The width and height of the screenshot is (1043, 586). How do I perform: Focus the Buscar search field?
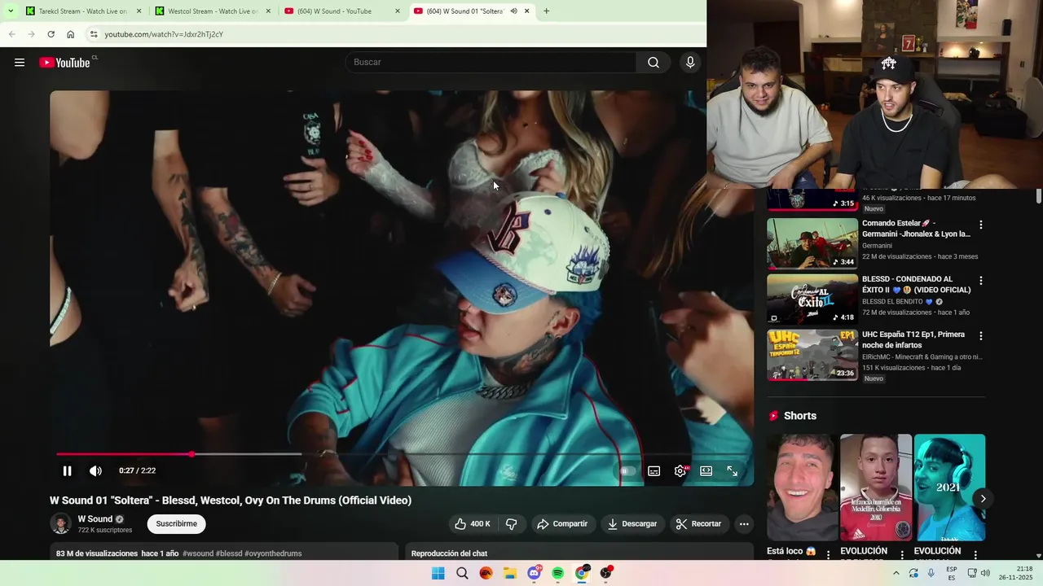coord(491,63)
